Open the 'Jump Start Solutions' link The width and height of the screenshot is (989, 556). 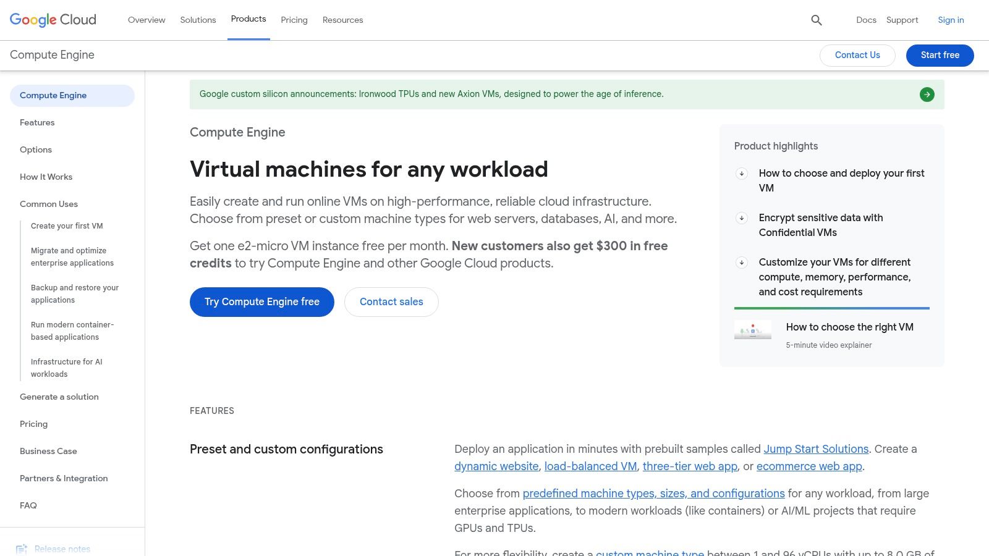tap(815, 449)
